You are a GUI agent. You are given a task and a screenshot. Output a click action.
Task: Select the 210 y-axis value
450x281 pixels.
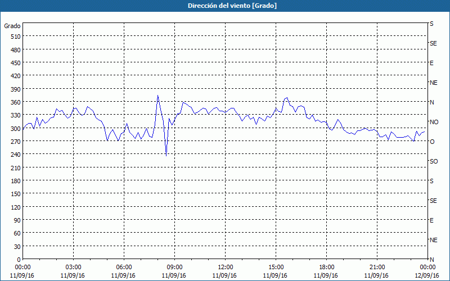click(x=16, y=167)
